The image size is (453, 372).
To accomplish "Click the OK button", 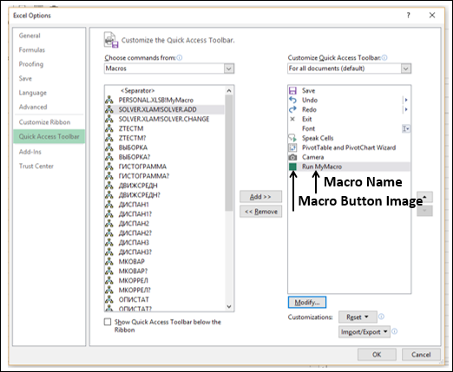I will [377, 355].
